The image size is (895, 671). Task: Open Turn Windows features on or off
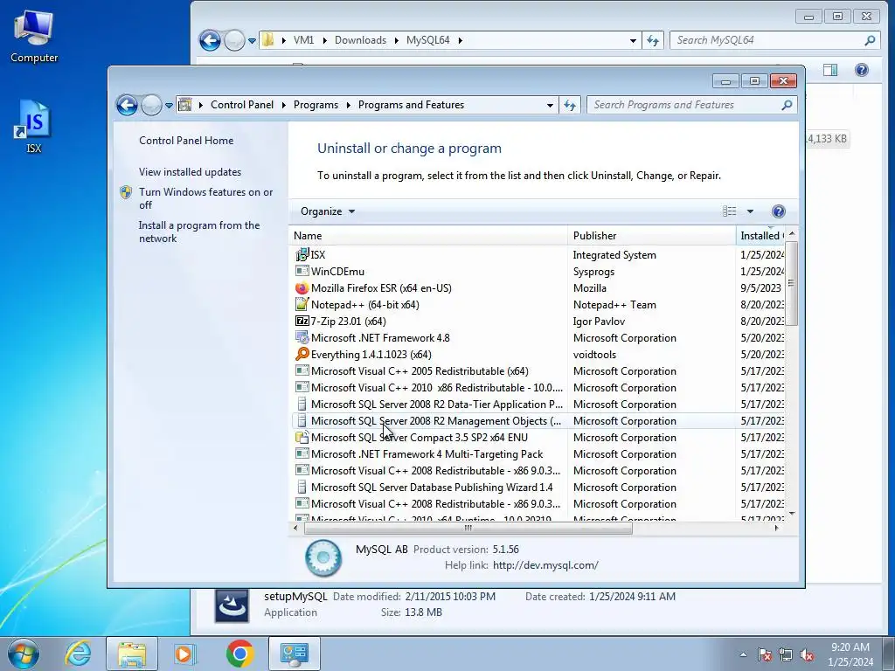click(206, 198)
